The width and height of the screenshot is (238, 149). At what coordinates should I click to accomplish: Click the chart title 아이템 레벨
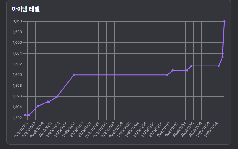(26, 9)
